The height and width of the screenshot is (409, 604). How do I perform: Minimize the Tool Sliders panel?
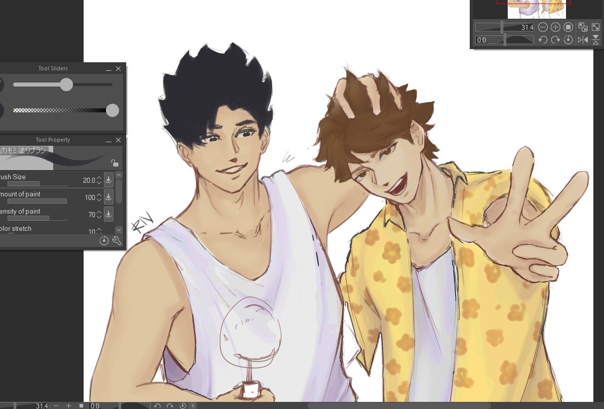point(108,69)
